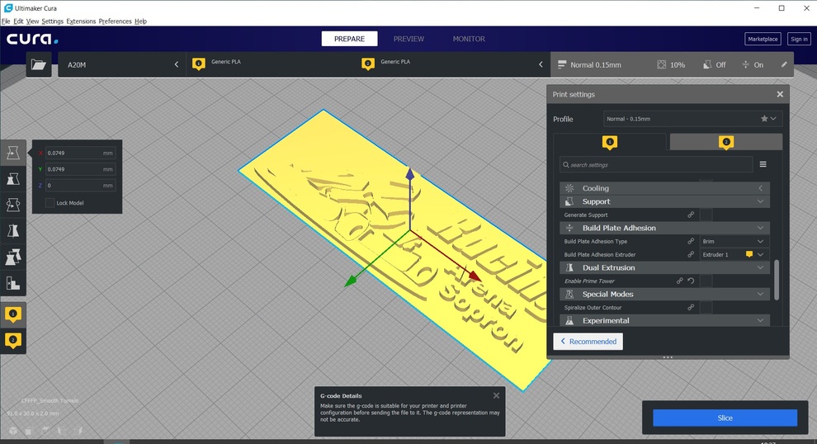Click the Slice button
This screenshot has height=444, width=817.
725,418
